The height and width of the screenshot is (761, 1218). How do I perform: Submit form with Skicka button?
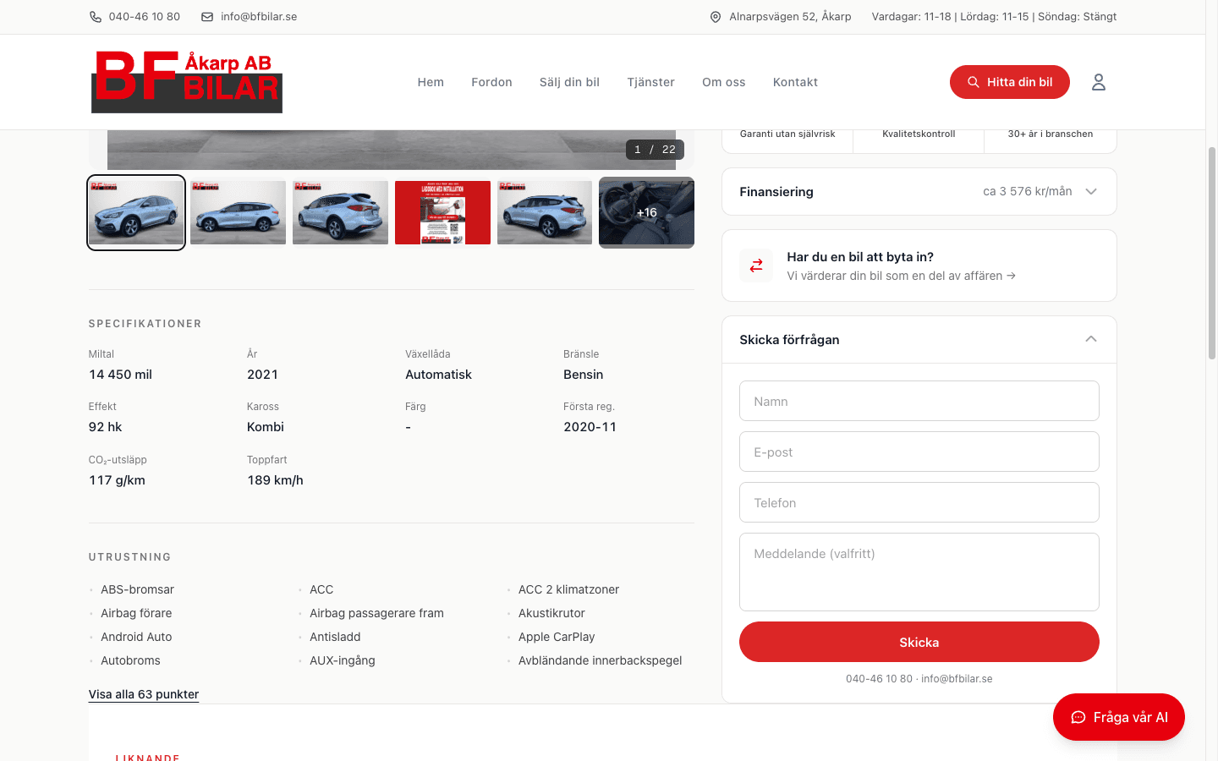tap(919, 642)
